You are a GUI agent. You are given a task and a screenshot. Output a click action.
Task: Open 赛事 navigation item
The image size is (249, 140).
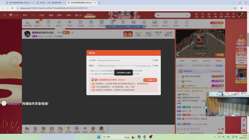(51, 15)
